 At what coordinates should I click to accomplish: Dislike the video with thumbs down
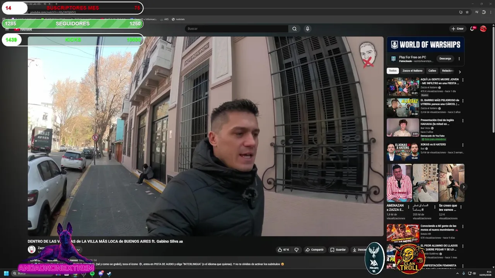pos(296,250)
